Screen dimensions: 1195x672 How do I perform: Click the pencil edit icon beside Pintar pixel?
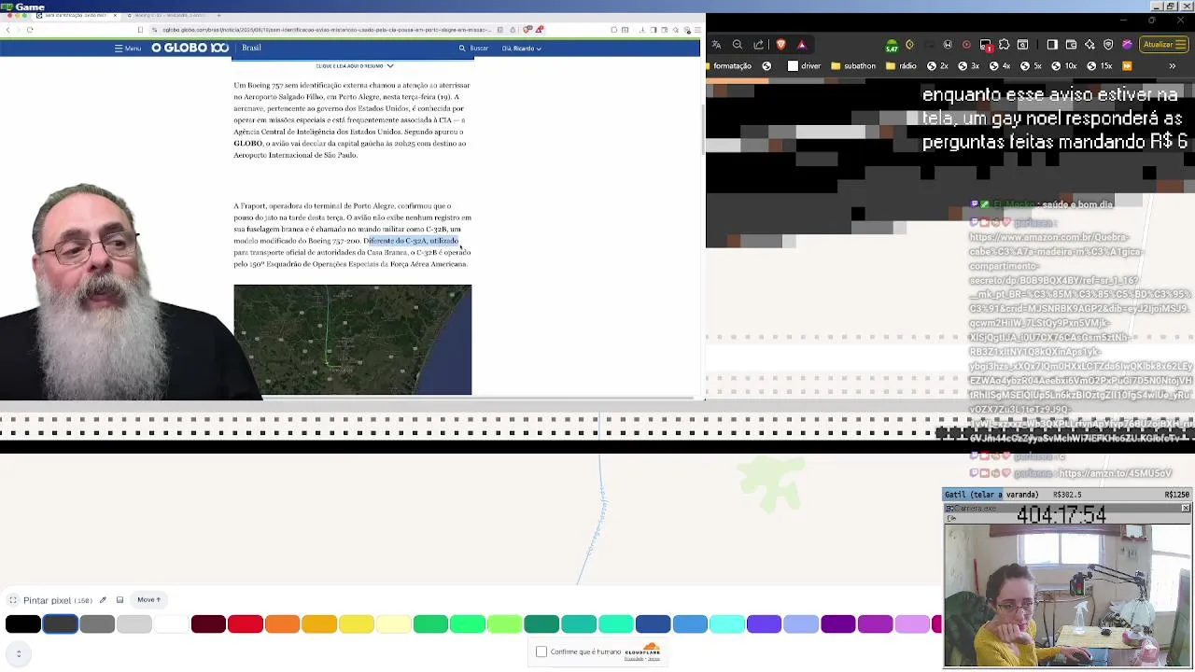[x=103, y=600]
